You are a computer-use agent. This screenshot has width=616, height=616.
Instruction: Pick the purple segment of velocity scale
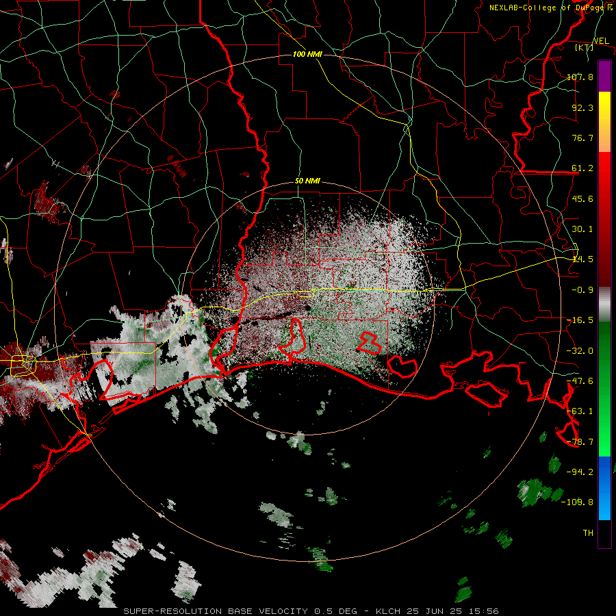(604, 76)
